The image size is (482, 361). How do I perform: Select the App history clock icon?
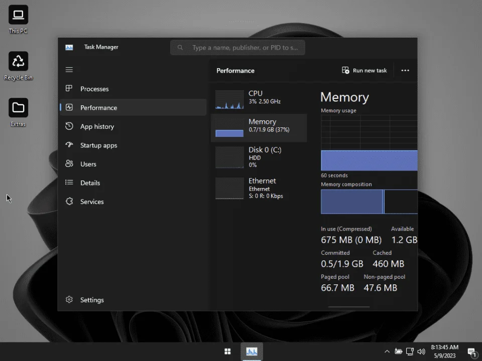point(69,126)
